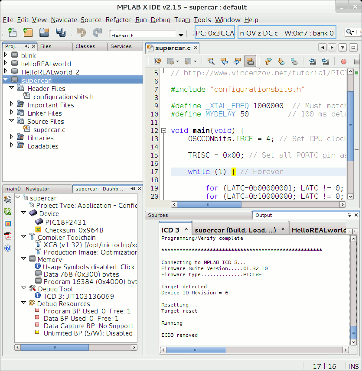This screenshot has height=371, width=362.
Task: Expand the blink project node
Action: click(6, 55)
